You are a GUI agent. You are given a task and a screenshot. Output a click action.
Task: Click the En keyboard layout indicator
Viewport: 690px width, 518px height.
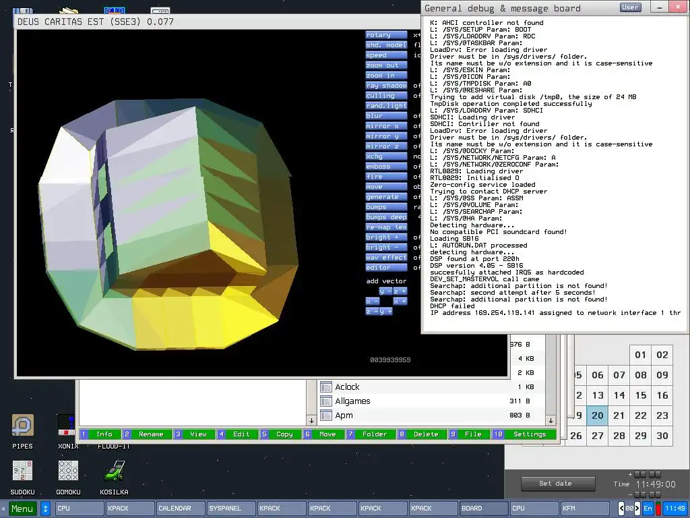[648, 509]
